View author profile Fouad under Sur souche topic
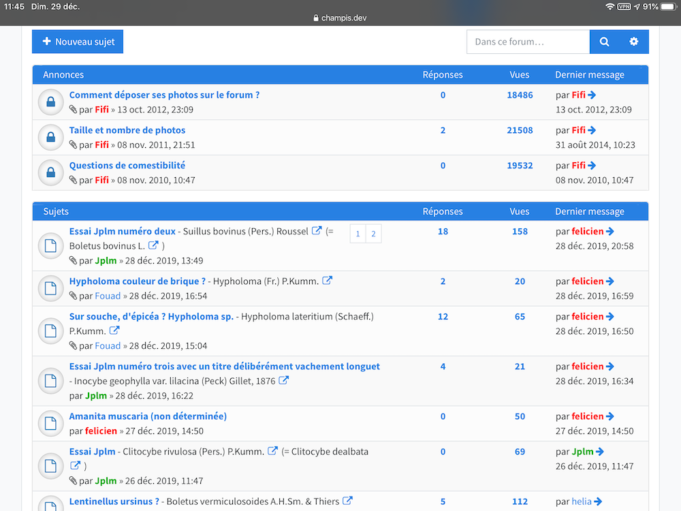This screenshot has height=511, width=681. (x=108, y=345)
